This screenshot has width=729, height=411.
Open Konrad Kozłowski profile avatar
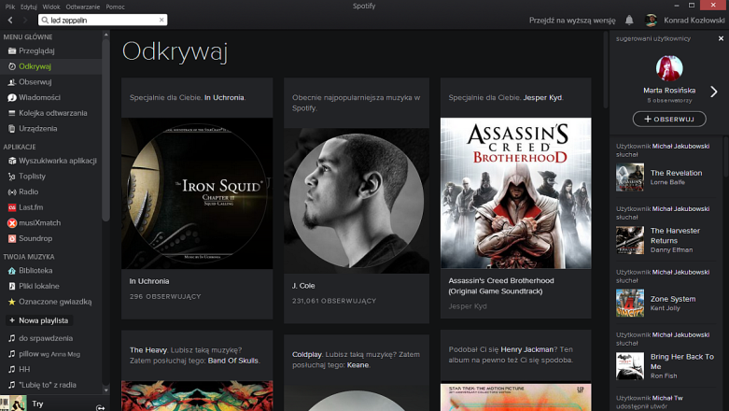652,20
